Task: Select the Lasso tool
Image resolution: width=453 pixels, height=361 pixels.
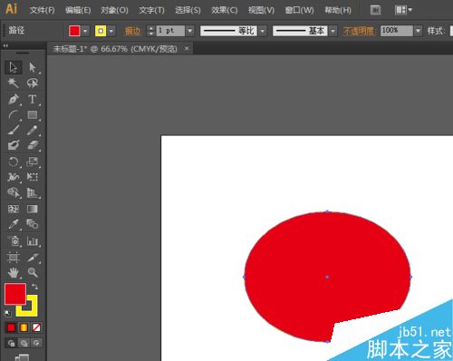Action: (33, 83)
